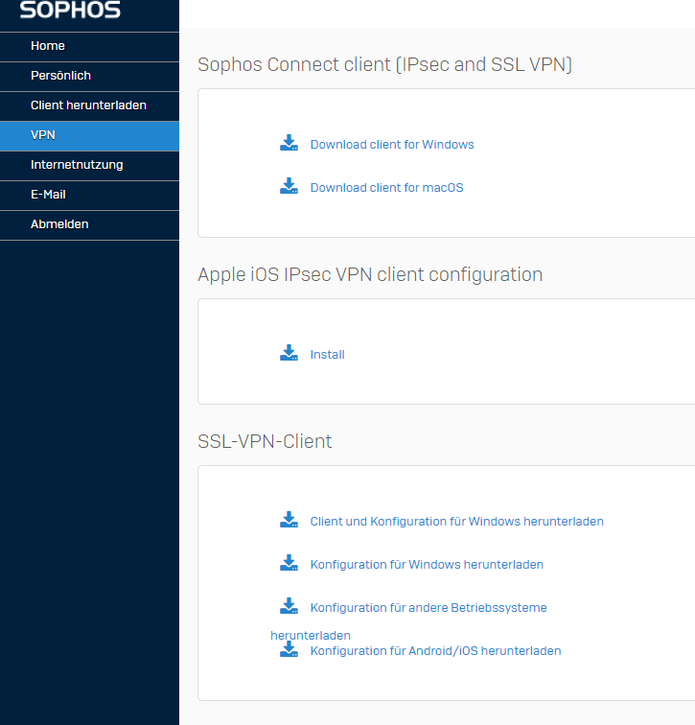Image resolution: width=695 pixels, height=725 pixels.
Task: Click the Sophos logo
Action: 70,12
